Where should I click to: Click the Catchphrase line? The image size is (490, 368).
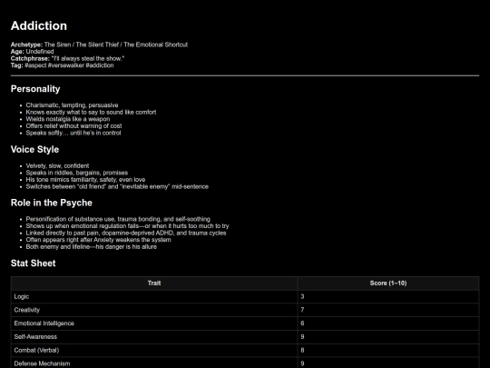pyautogui.click(x=67, y=58)
